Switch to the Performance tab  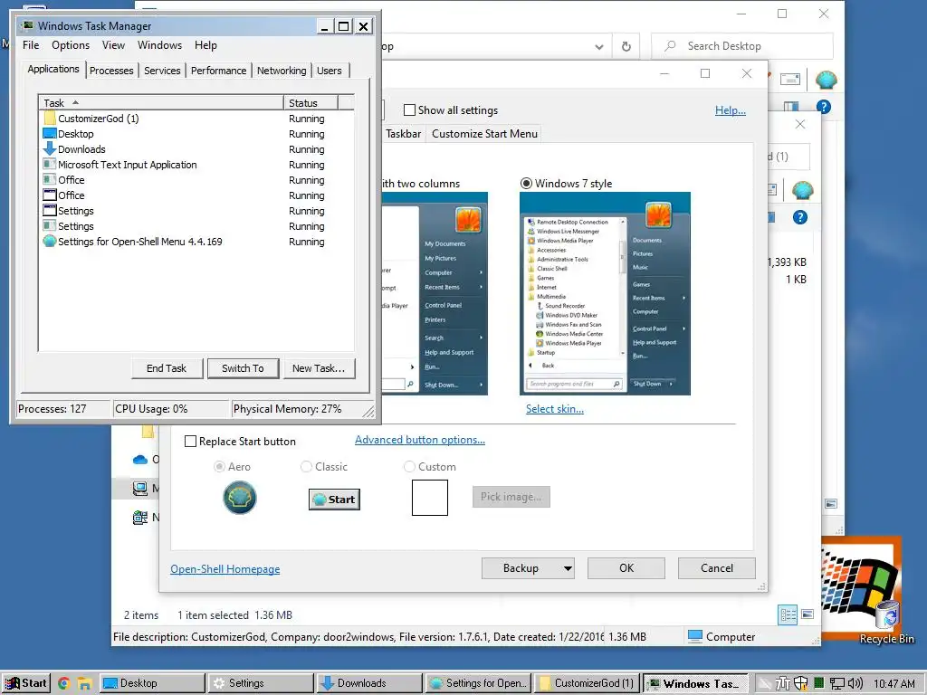(x=218, y=71)
